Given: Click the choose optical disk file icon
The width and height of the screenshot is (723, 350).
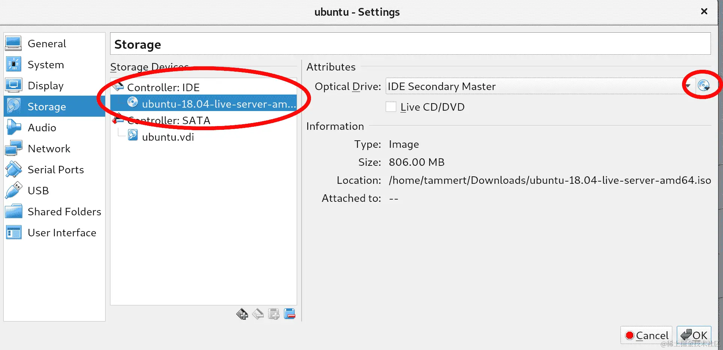Looking at the screenshot, I should click(x=703, y=86).
